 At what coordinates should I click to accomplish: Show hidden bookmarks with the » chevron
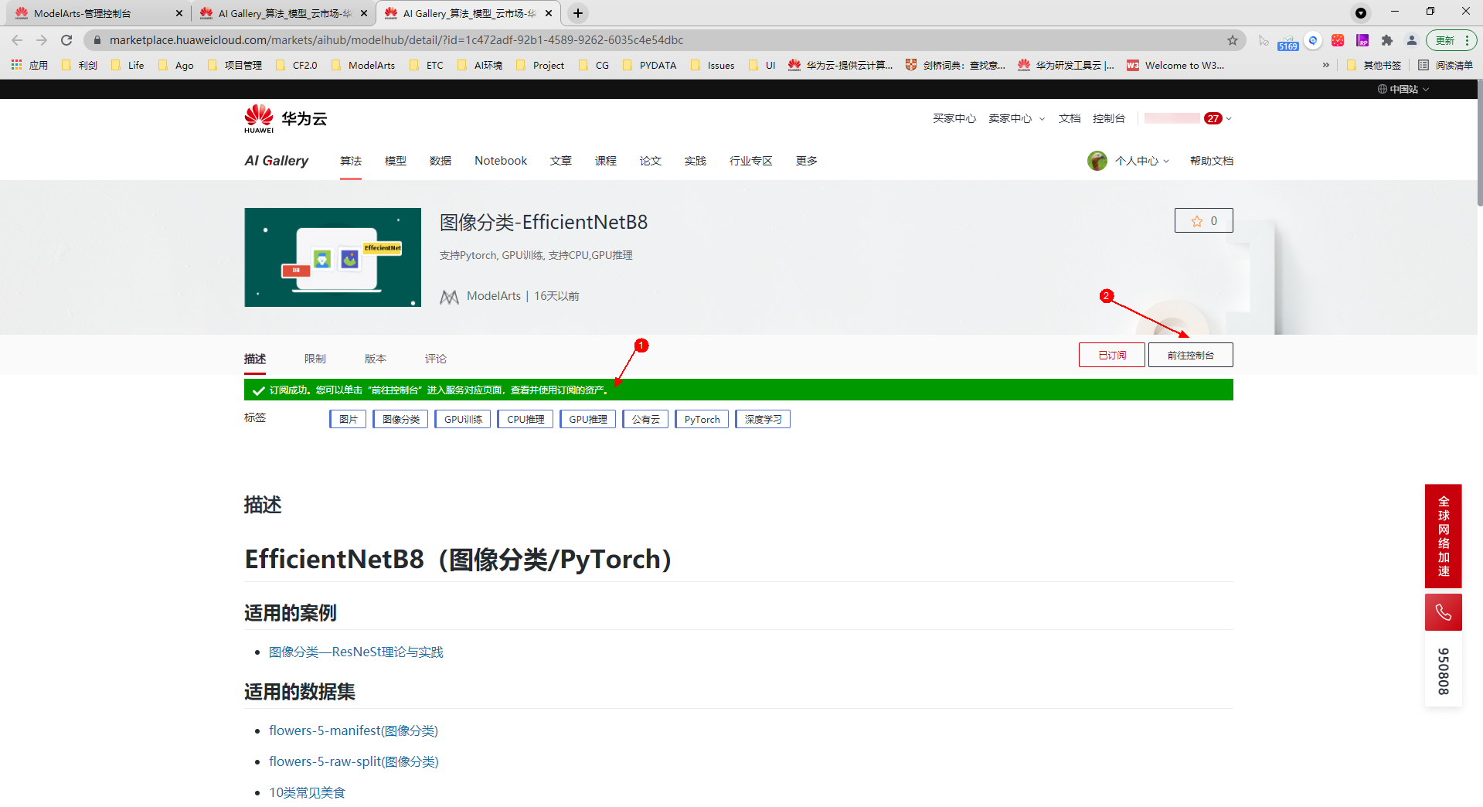click(1326, 65)
